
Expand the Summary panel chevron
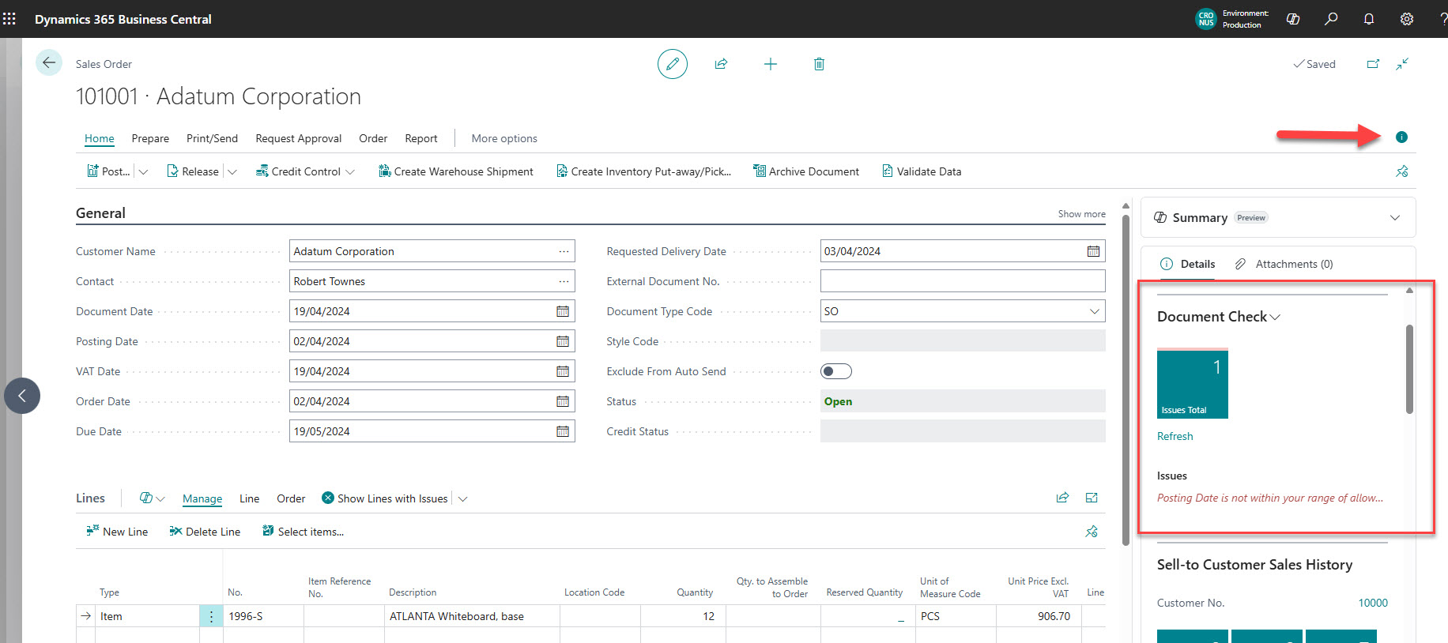1395,218
